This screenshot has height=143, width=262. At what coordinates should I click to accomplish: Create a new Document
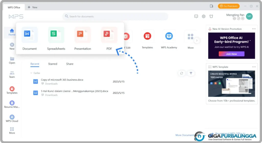pos(30,39)
